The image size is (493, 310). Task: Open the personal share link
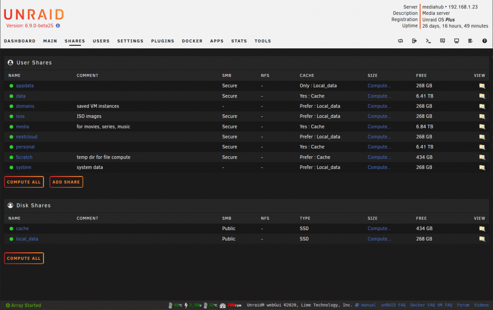pos(25,147)
